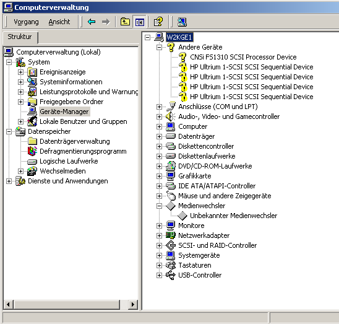Click the USB-Controller icon

pos(171,275)
